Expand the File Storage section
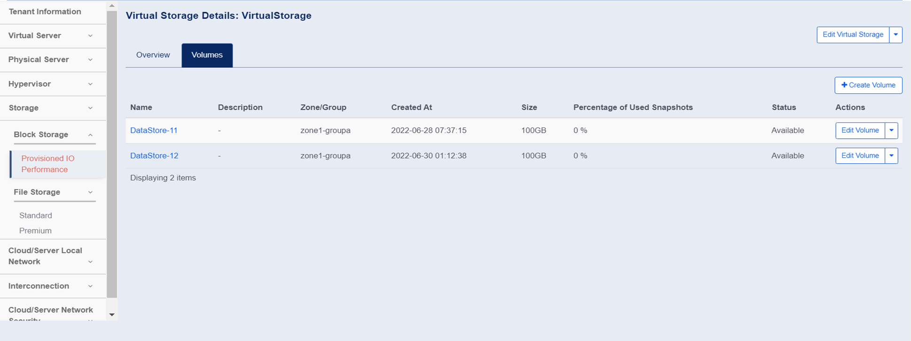 [x=54, y=192]
